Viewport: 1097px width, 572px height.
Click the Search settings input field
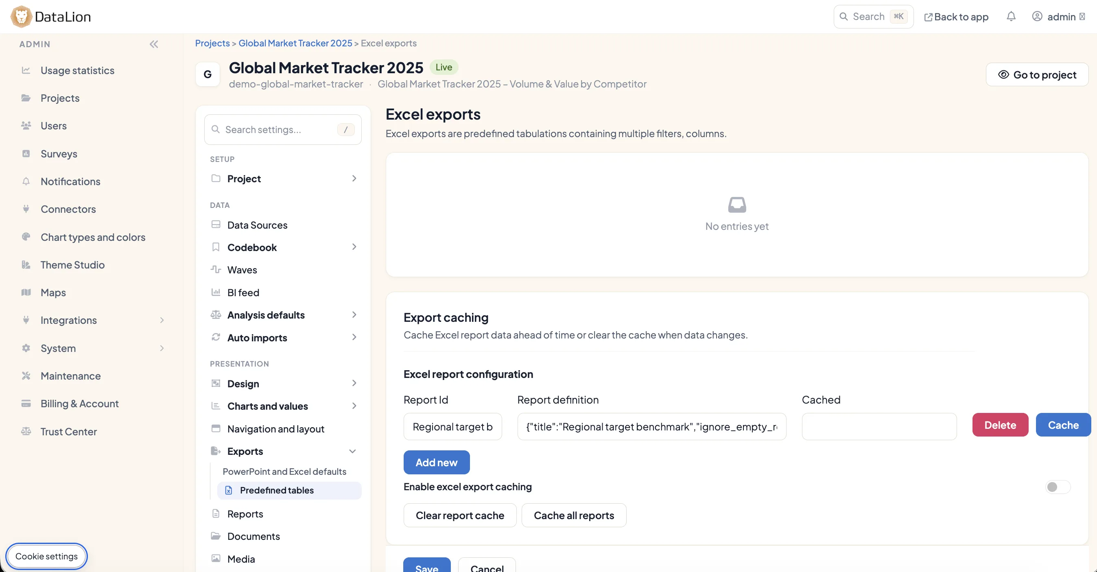point(283,129)
